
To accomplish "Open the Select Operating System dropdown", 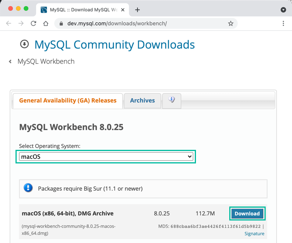I will (106, 156).
